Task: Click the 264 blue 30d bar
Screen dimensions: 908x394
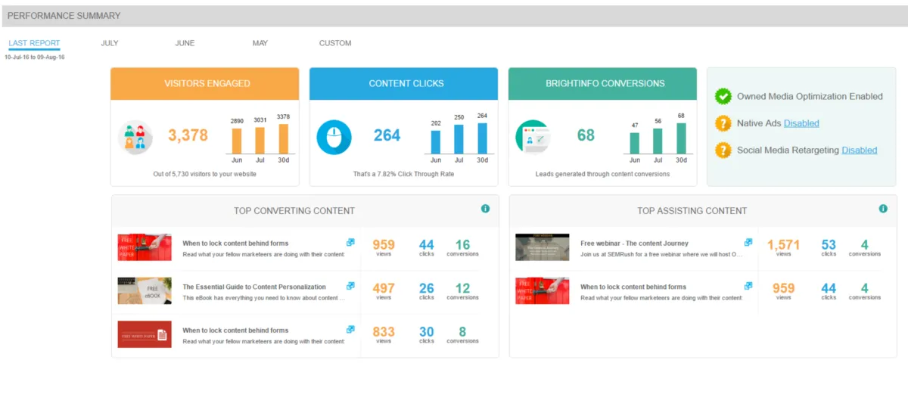Action: (483, 139)
